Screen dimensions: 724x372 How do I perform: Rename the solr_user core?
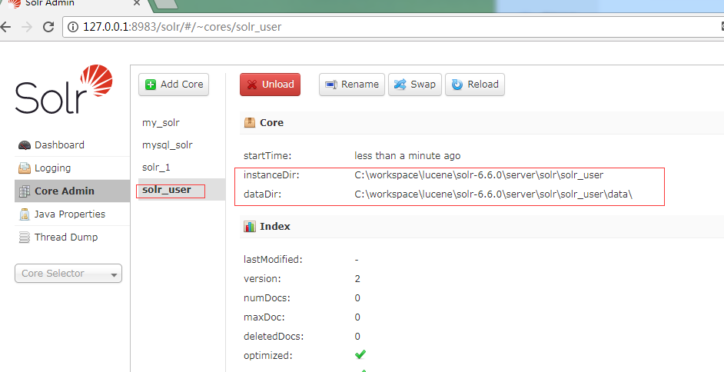352,85
